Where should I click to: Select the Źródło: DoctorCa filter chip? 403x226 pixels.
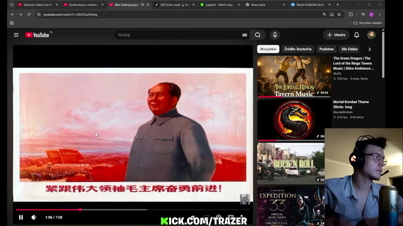(x=298, y=49)
